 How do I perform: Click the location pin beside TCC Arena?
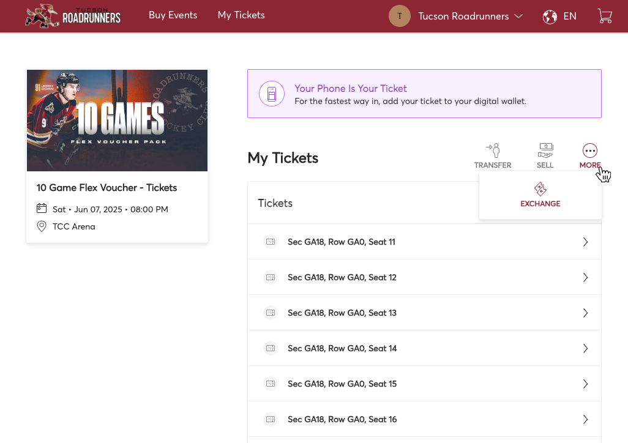point(42,226)
